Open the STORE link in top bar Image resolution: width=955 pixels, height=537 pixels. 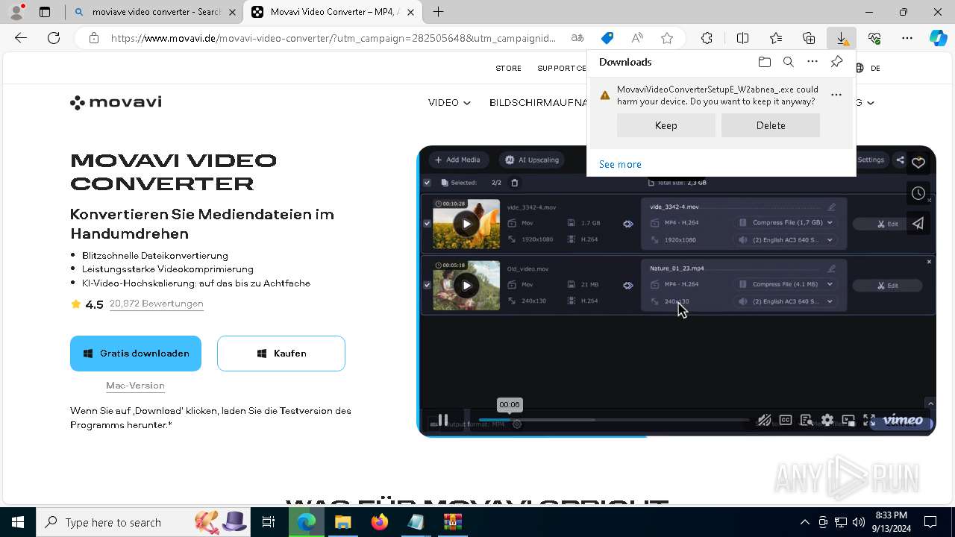(509, 68)
